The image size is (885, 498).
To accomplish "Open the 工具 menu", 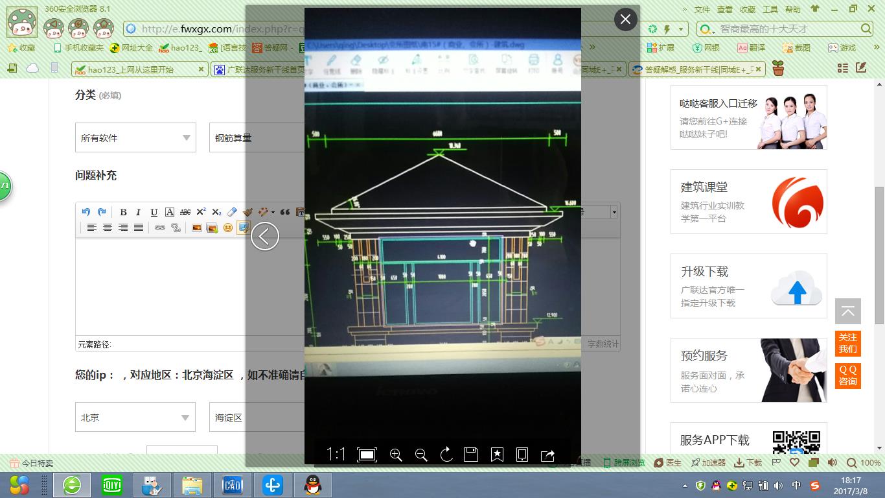I will pyautogui.click(x=770, y=9).
